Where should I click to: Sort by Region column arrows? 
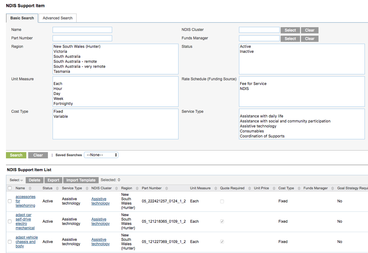click(137, 188)
